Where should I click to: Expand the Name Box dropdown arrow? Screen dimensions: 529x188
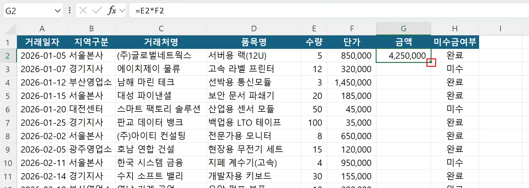tap(58, 11)
